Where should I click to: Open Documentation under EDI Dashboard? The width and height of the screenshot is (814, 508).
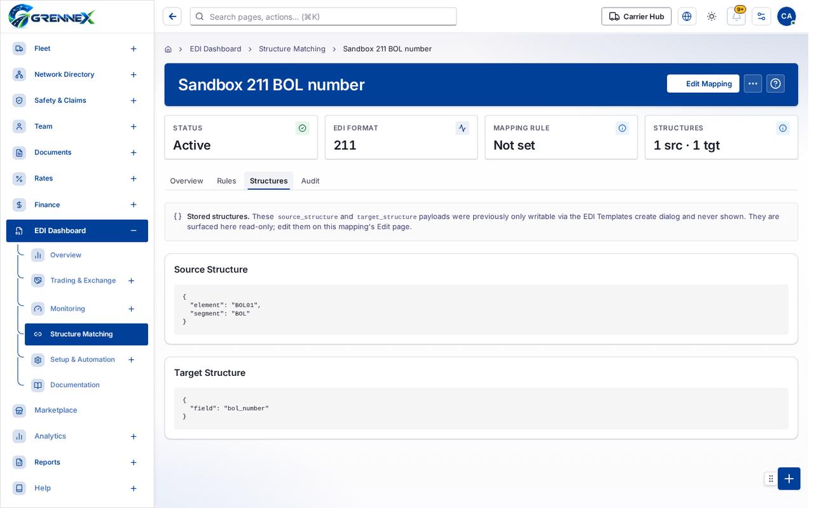point(86,385)
